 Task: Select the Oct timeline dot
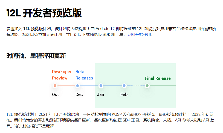(55, 86)
